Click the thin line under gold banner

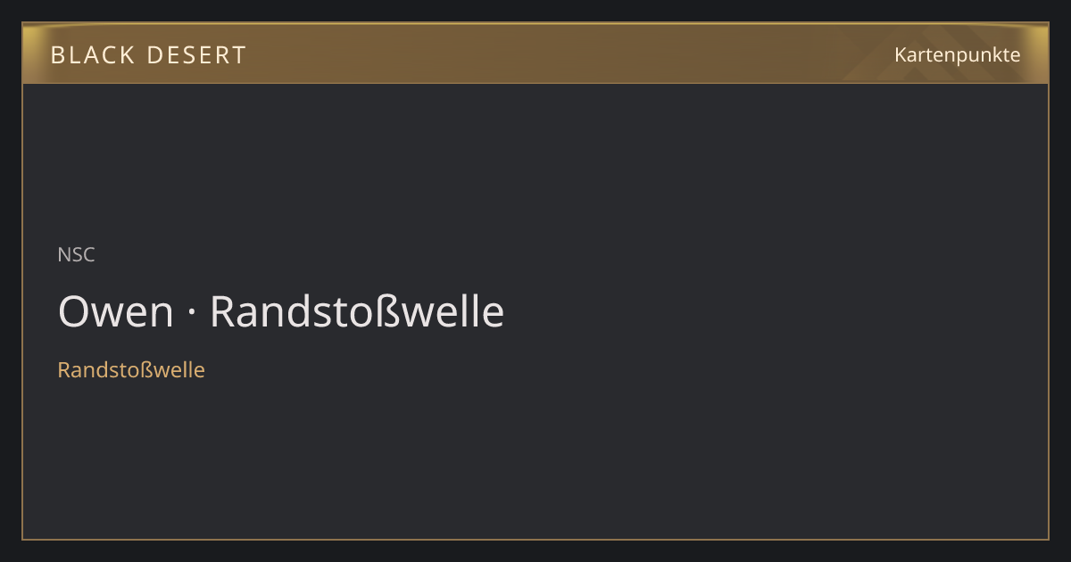click(x=535, y=83)
